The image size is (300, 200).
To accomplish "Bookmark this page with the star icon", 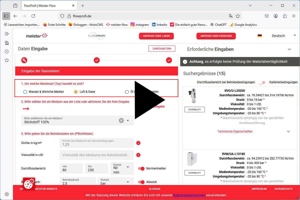I will 238,16.
